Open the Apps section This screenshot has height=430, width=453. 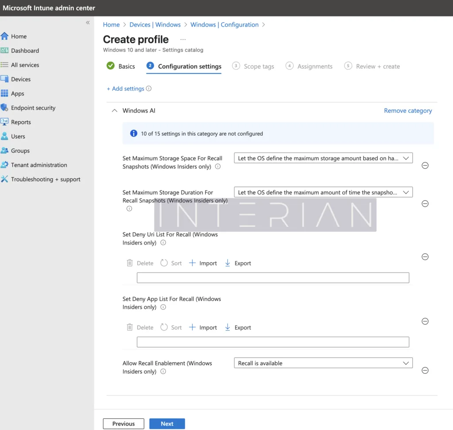tap(17, 93)
